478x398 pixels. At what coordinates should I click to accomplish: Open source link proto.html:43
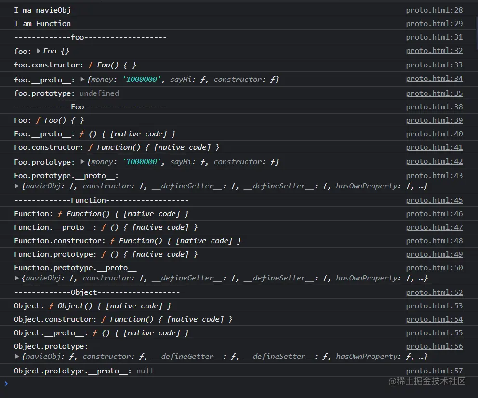434,176
